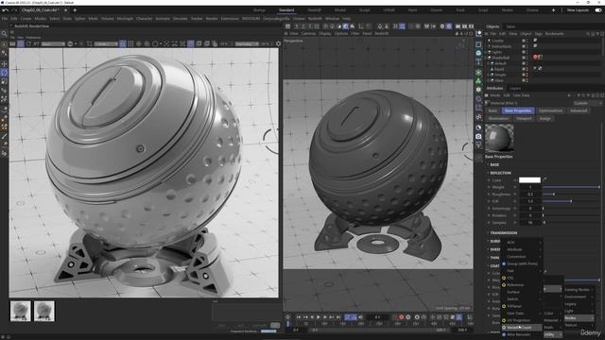Screen dimensions: 605x340
Task: Expand the TRANSMISSION section
Action: 503,233
